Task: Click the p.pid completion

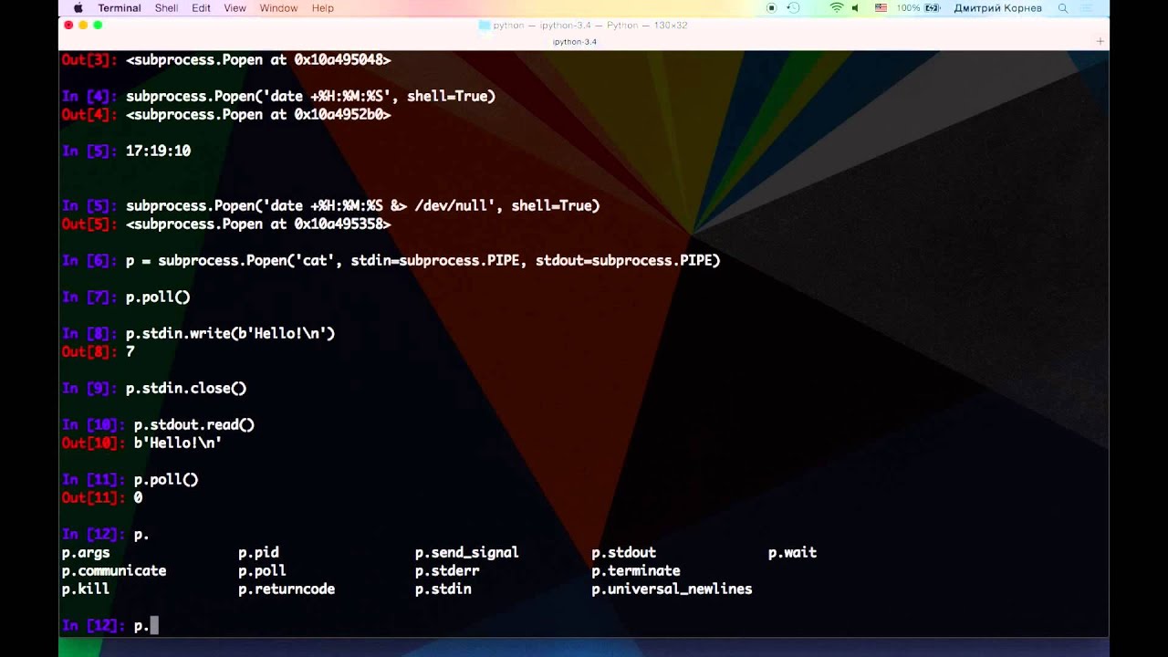Action: (x=258, y=552)
